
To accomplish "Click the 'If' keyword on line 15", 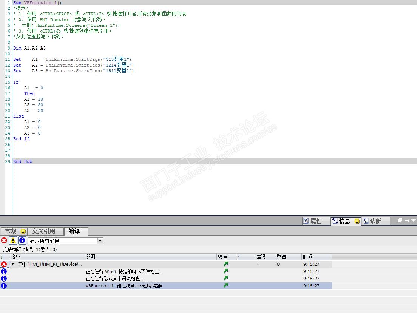I will pyautogui.click(x=16, y=82).
